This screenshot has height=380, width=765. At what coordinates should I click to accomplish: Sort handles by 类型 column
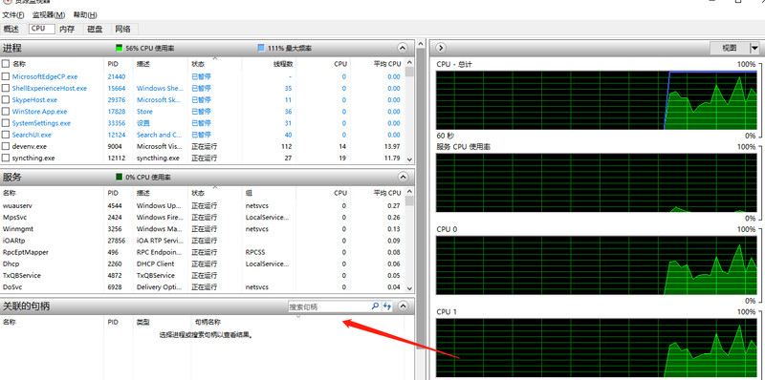tap(142, 322)
